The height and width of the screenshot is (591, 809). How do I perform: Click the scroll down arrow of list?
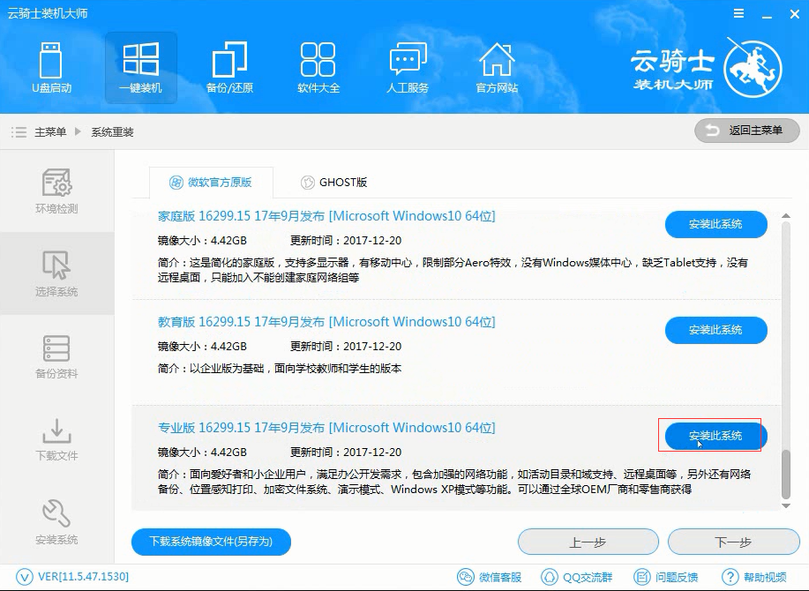786,506
